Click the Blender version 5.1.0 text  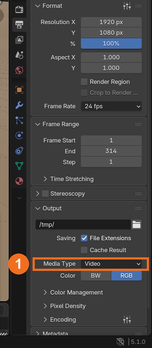pyautogui.click(x=138, y=342)
